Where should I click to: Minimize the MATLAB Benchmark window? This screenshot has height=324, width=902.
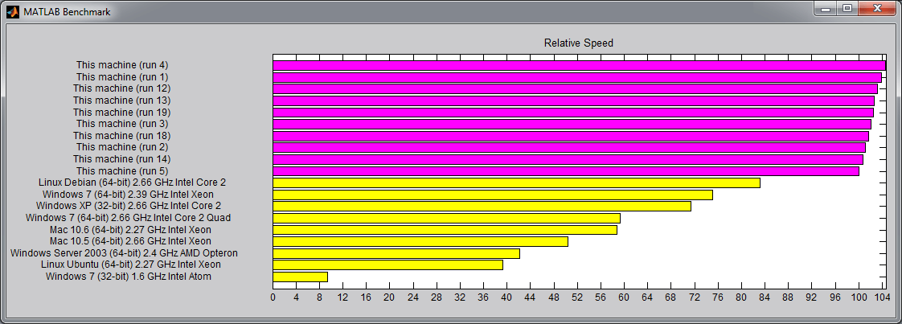click(x=826, y=9)
